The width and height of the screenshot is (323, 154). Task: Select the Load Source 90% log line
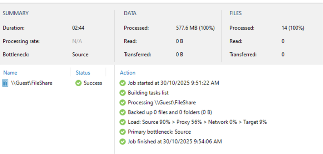point(197,122)
